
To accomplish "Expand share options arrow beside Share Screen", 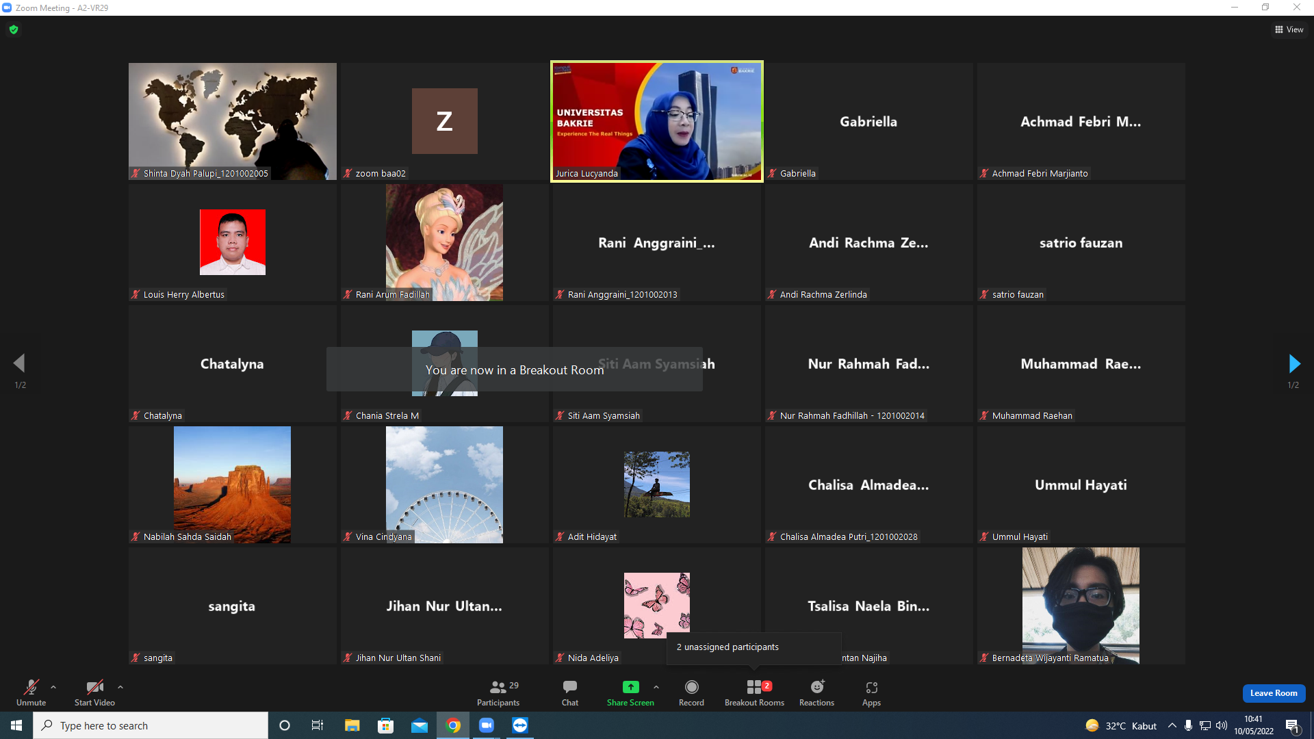I will (x=656, y=687).
